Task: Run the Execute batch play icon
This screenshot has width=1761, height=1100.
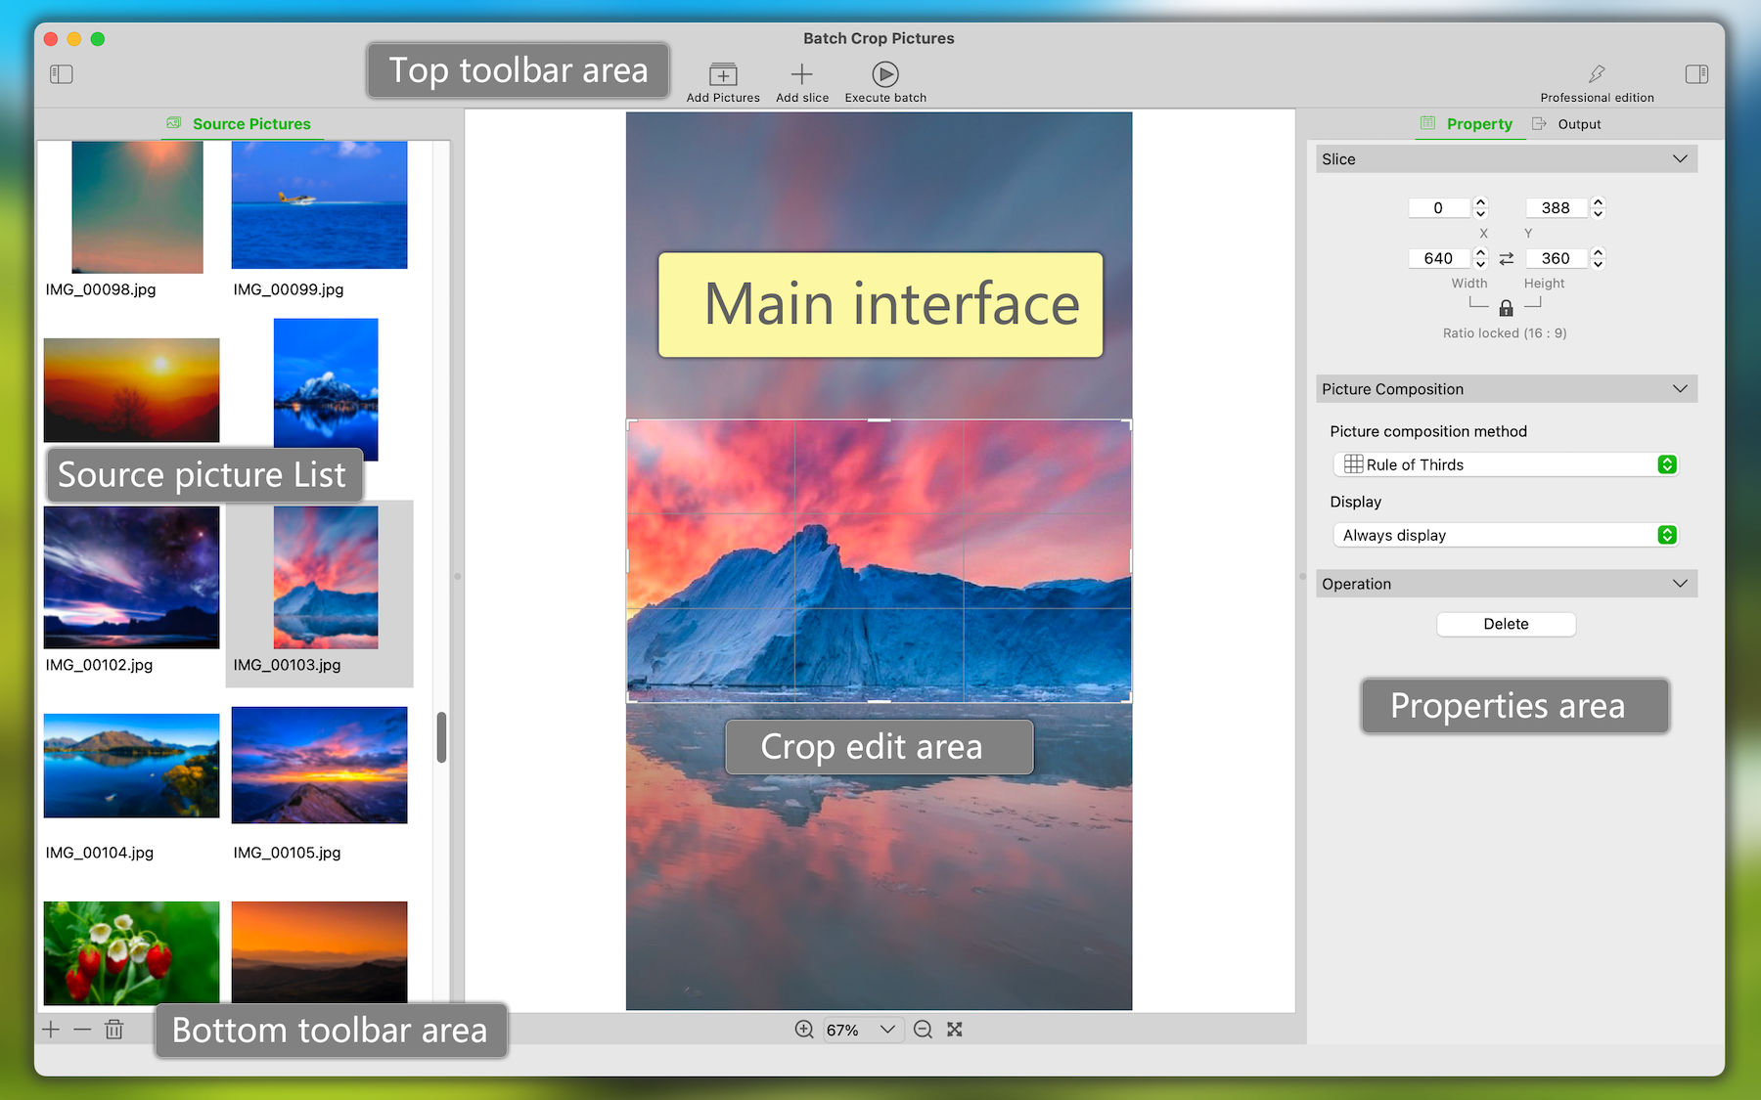Action: (x=885, y=74)
